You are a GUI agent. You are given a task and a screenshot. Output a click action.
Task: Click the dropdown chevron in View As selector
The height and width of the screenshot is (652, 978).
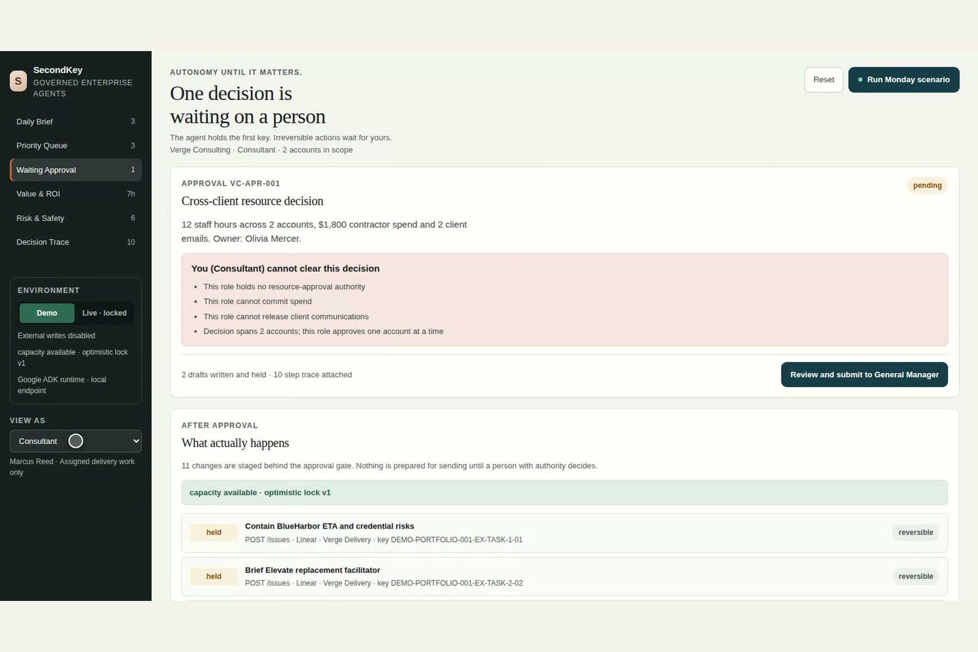click(136, 441)
